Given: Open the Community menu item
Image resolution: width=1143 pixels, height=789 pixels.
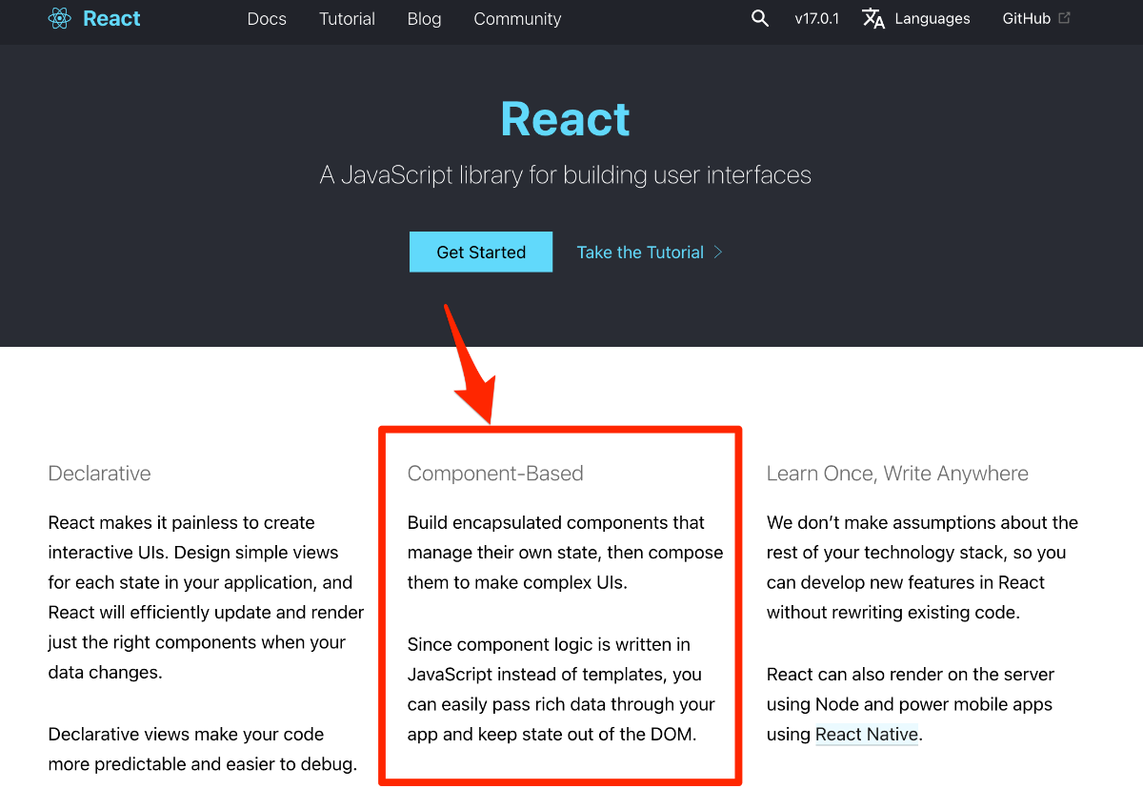Looking at the screenshot, I should [x=517, y=19].
